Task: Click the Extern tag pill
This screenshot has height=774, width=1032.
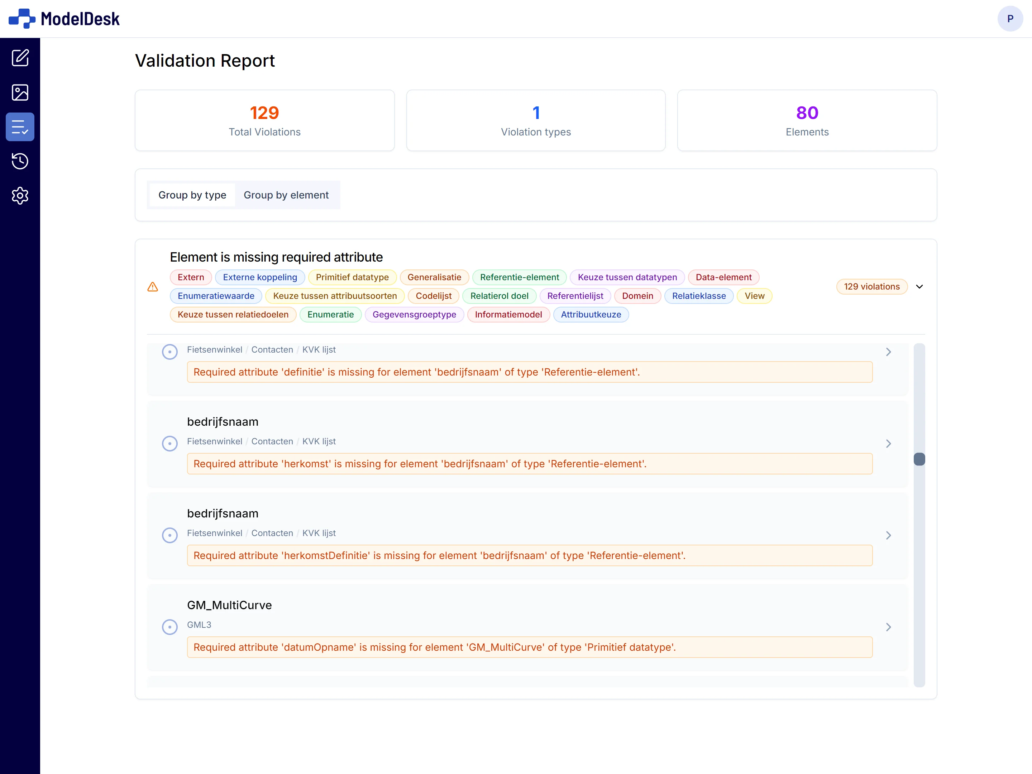Action: 190,277
